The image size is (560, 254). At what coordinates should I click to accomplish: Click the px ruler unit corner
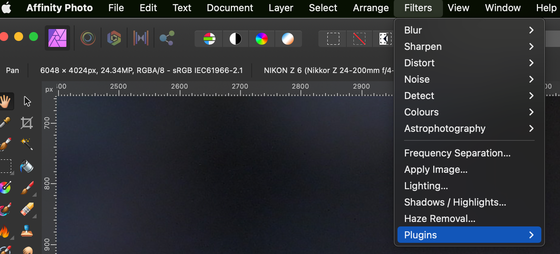tap(49, 89)
